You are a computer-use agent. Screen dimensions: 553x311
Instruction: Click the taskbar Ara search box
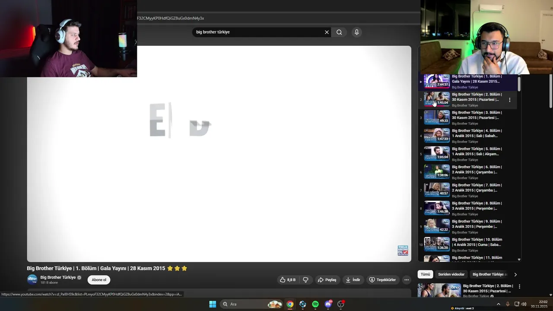(x=252, y=304)
